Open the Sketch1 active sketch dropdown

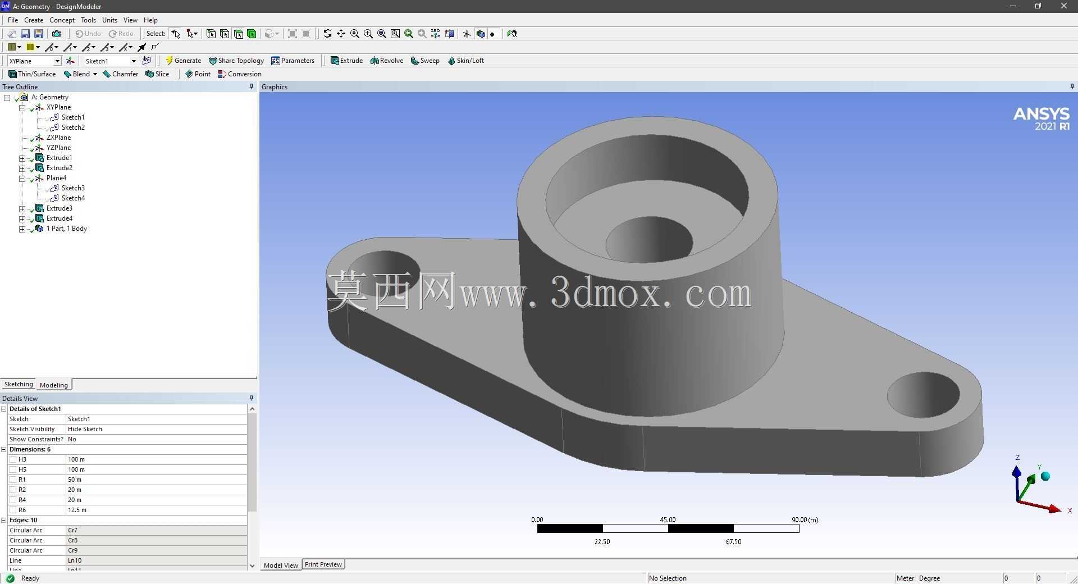click(x=134, y=61)
